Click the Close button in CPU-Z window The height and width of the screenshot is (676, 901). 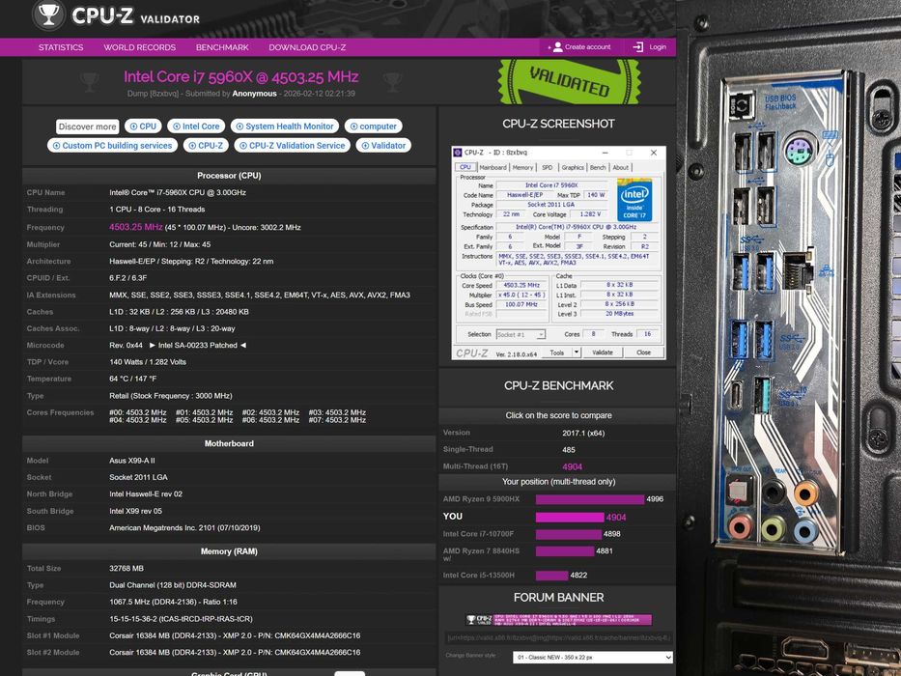coord(643,352)
